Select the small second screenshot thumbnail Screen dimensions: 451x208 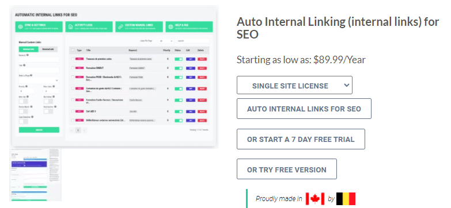(x=35, y=175)
